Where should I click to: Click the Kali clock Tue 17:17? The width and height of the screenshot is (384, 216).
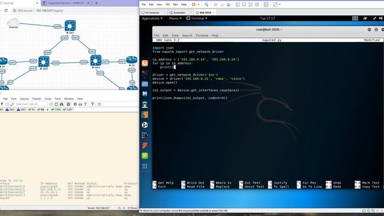(x=268, y=19)
